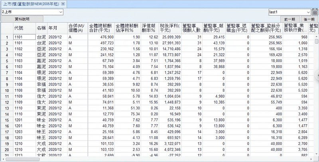Click the 名稱 column header
The image size is (319, 162).
[41, 28]
